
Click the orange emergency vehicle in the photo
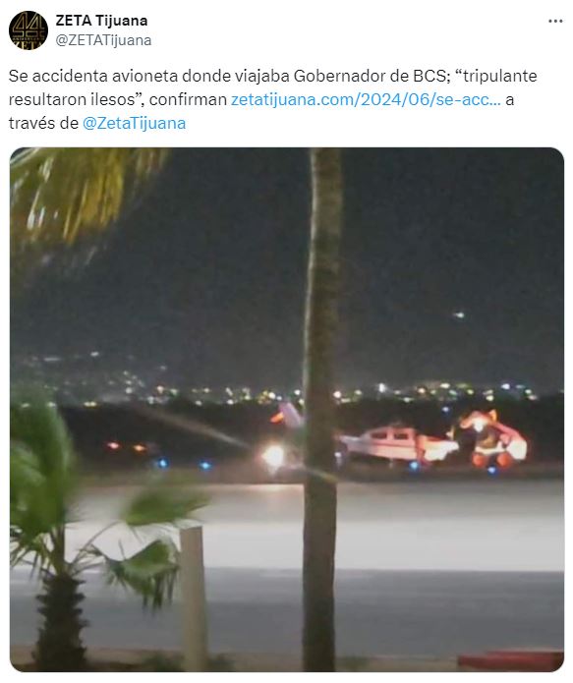492,437
